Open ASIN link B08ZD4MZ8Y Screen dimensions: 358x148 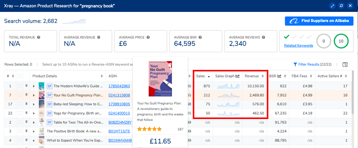point(120,122)
